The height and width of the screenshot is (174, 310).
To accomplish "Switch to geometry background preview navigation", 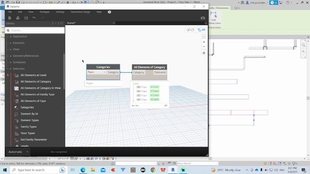I will [190, 30].
